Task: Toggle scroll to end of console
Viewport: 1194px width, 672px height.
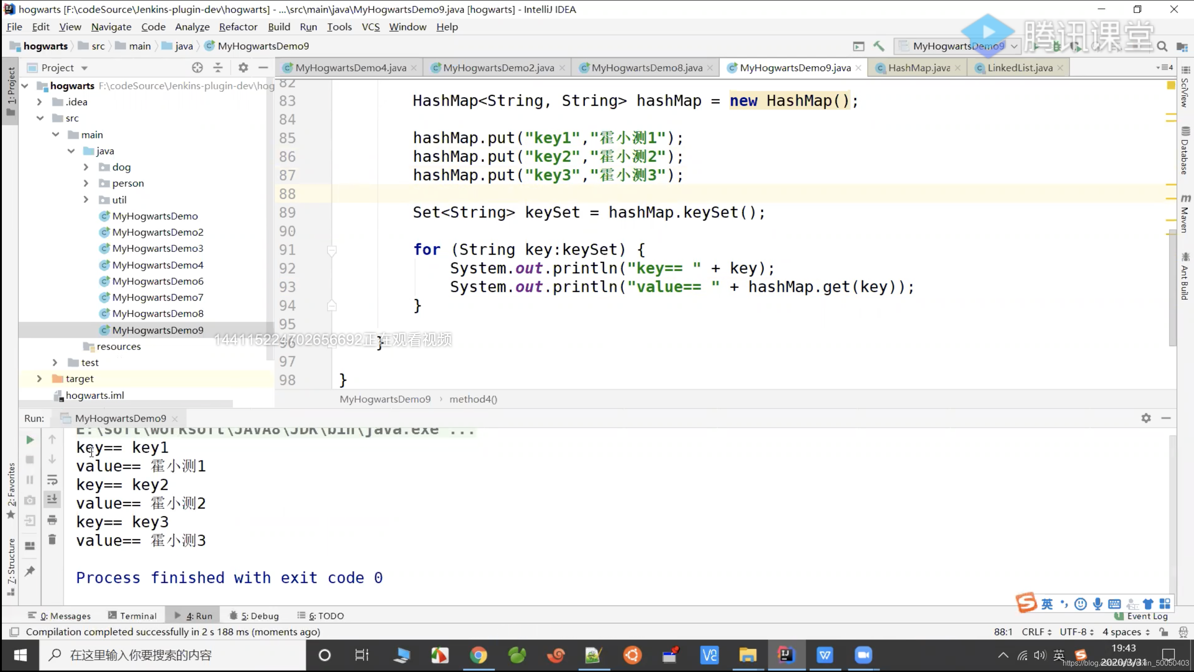Action: (52, 499)
